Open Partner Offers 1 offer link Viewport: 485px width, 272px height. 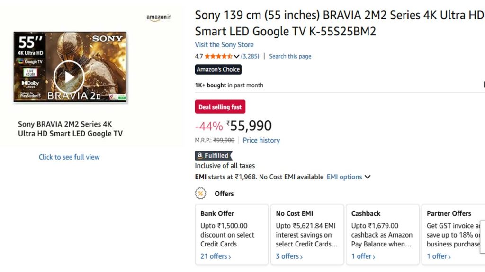438,256
